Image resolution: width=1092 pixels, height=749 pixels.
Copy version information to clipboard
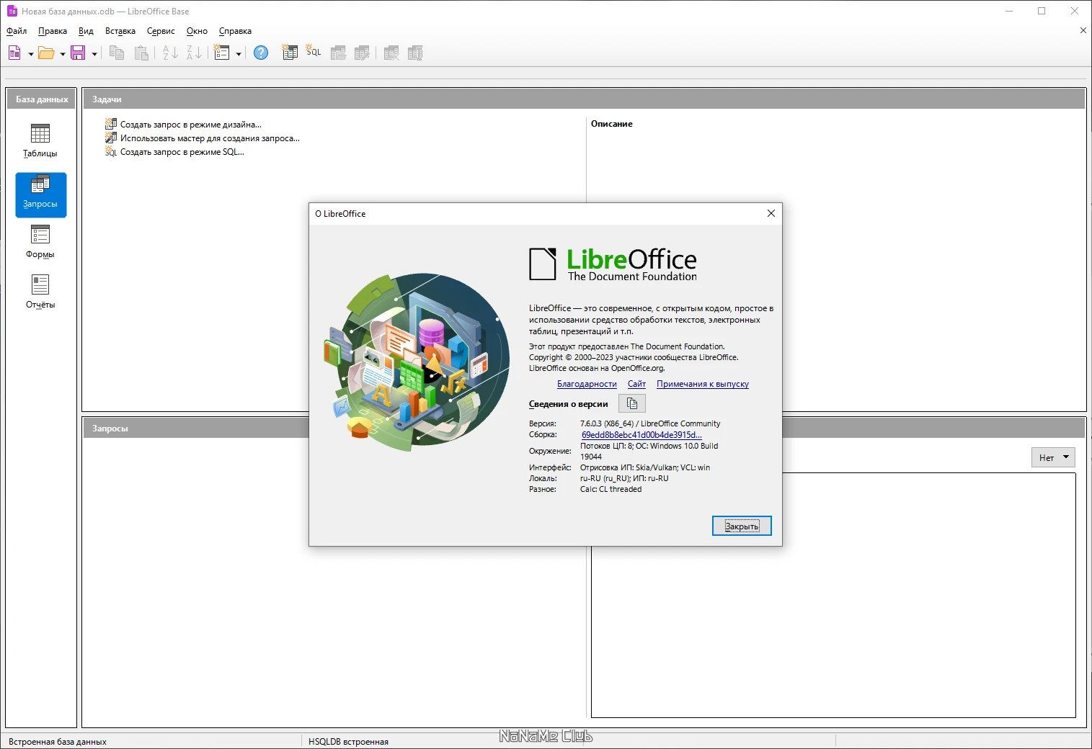point(632,403)
